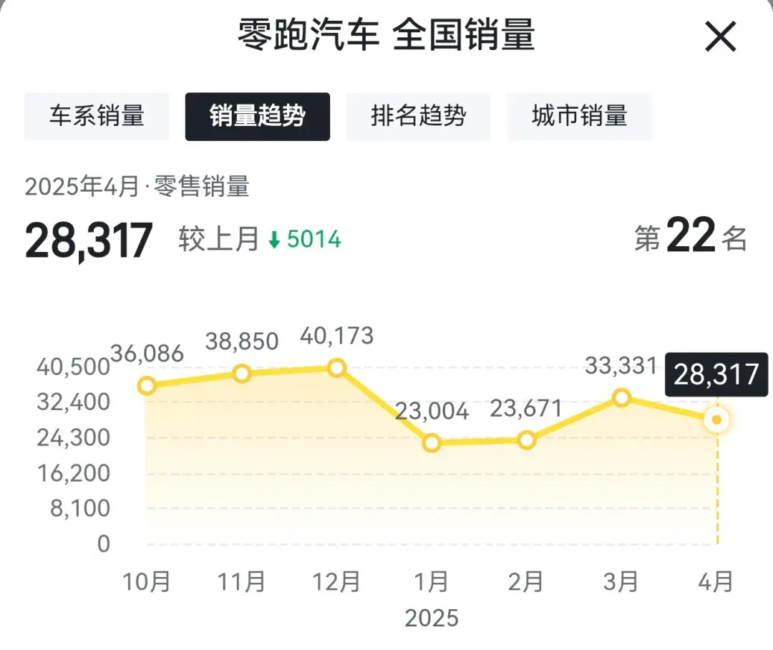Click the 2月 axis label

[525, 581]
